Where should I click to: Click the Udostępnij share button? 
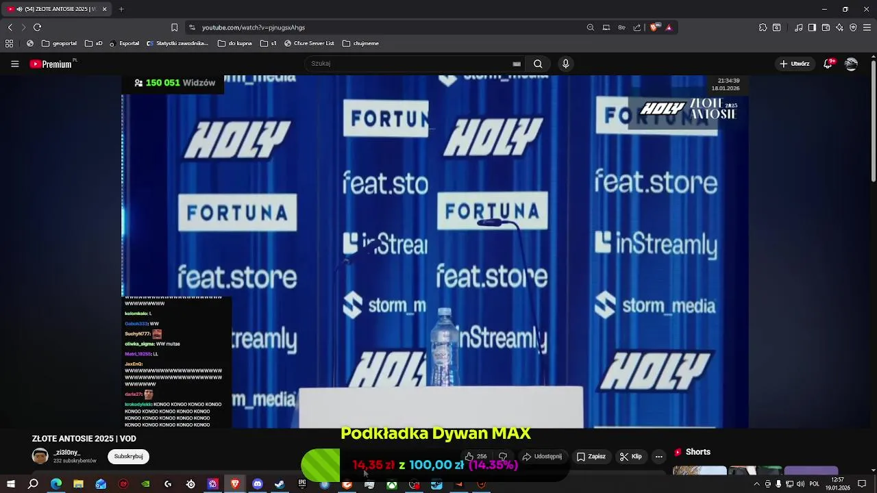click(542, 457)
